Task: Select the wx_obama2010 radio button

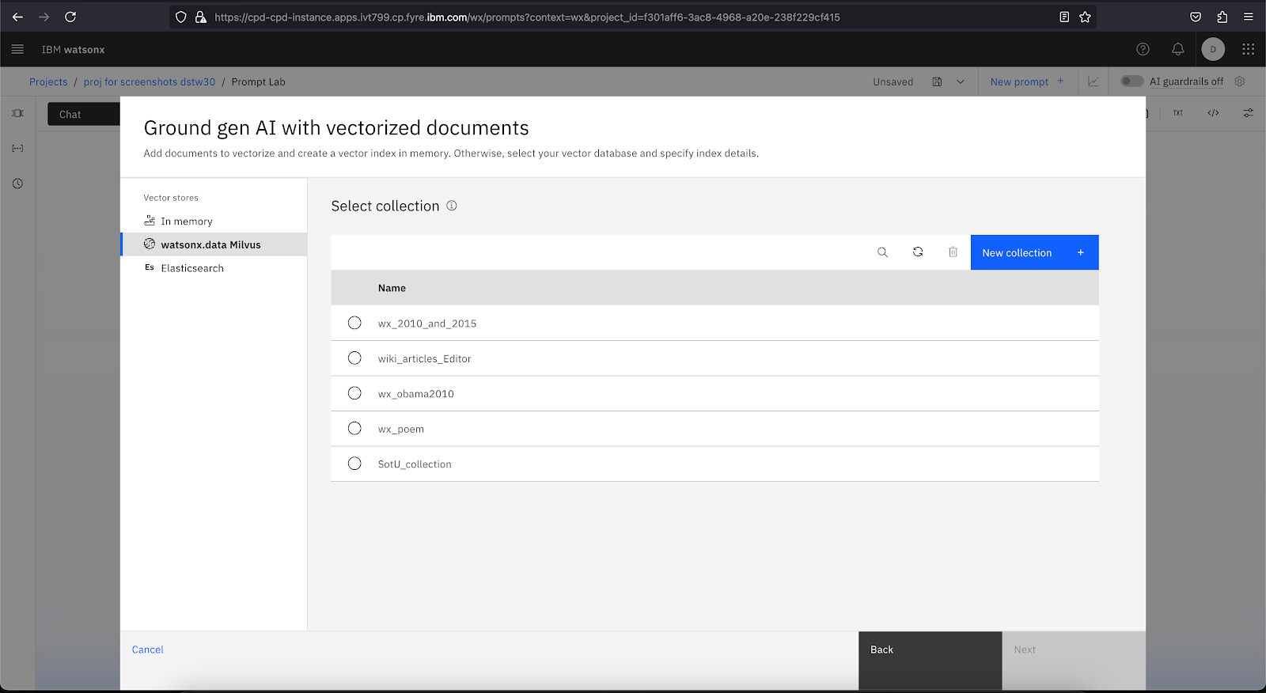Action: [354, 393]
